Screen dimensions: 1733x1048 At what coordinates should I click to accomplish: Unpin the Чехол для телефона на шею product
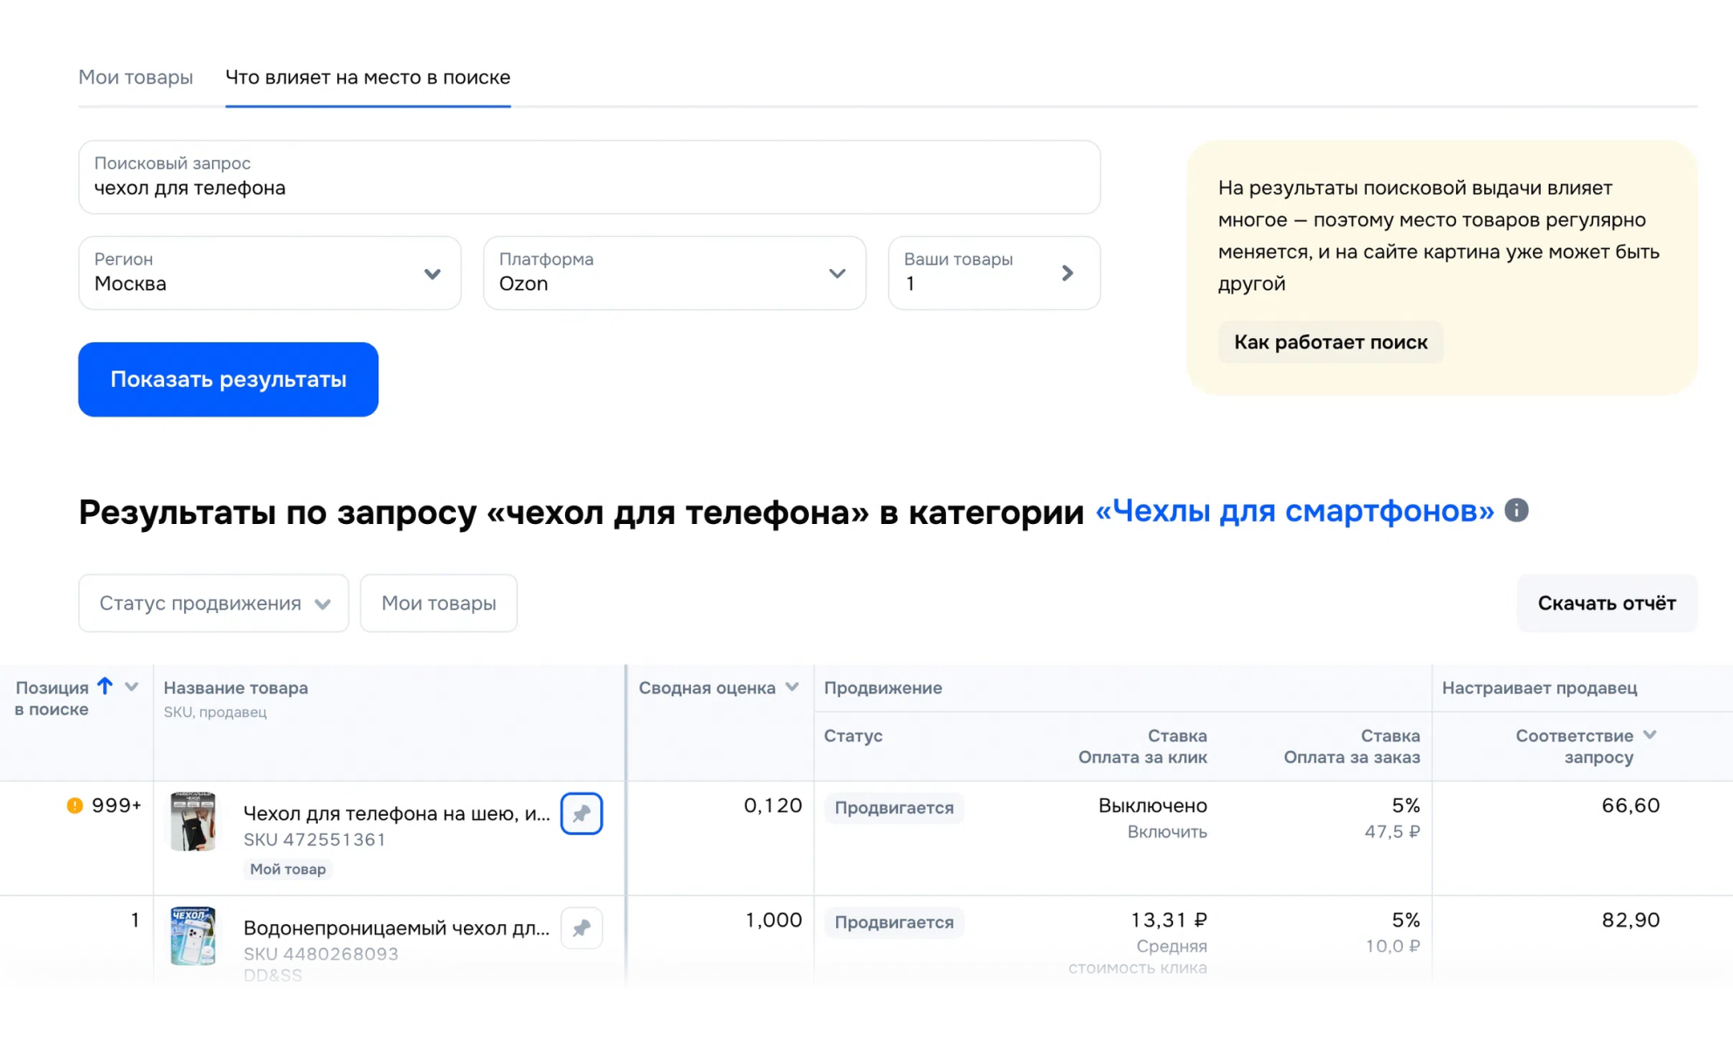click(x=582, y=813)
